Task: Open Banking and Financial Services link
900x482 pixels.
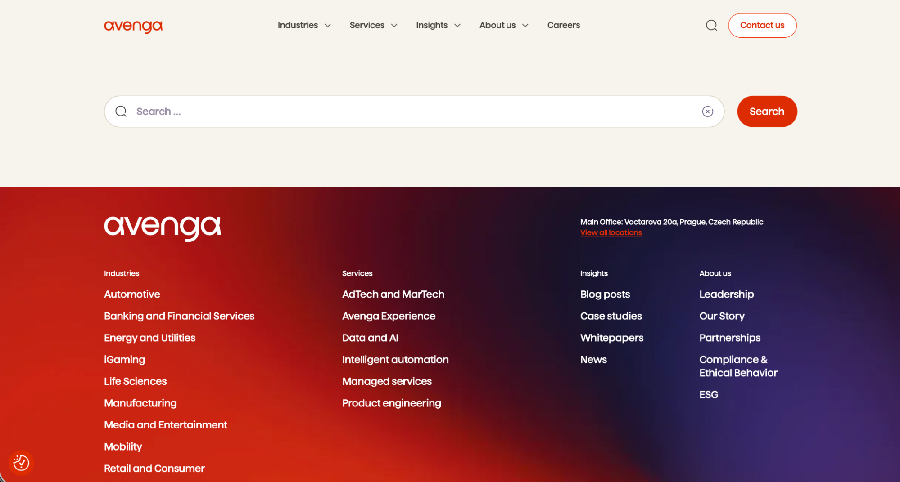Action: tap(179, 316)
